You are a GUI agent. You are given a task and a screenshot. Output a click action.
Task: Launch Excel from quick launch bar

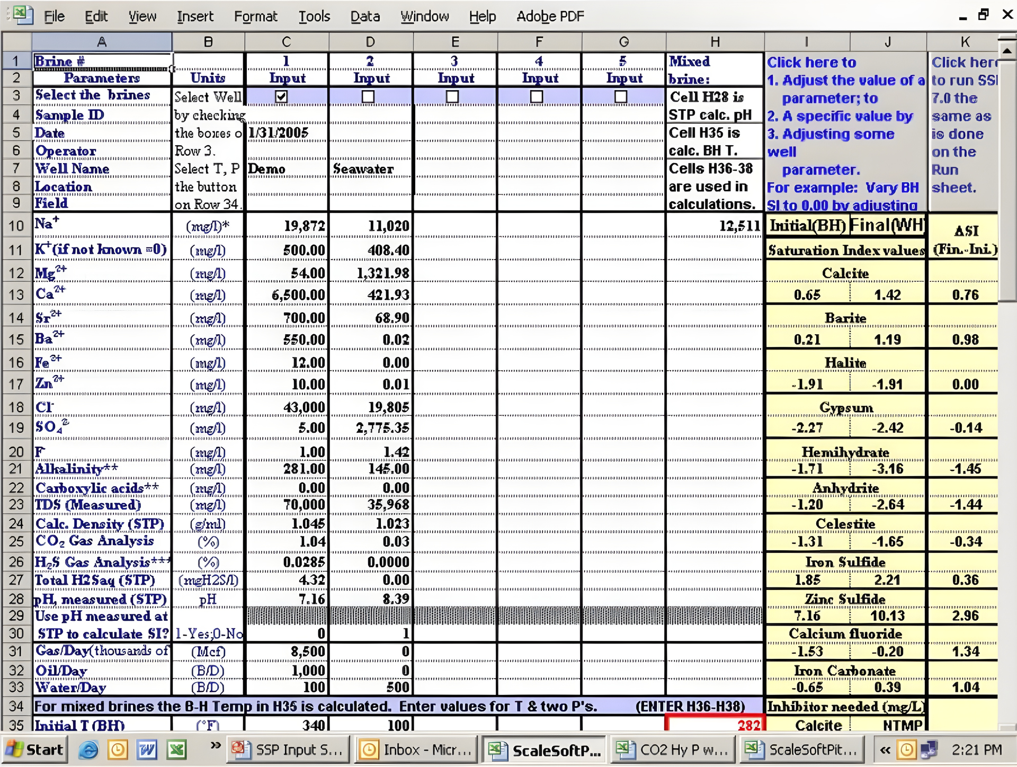pos(177,750)
